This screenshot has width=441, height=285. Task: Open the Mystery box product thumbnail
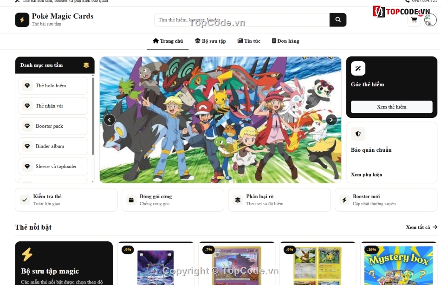coord(399,266)
